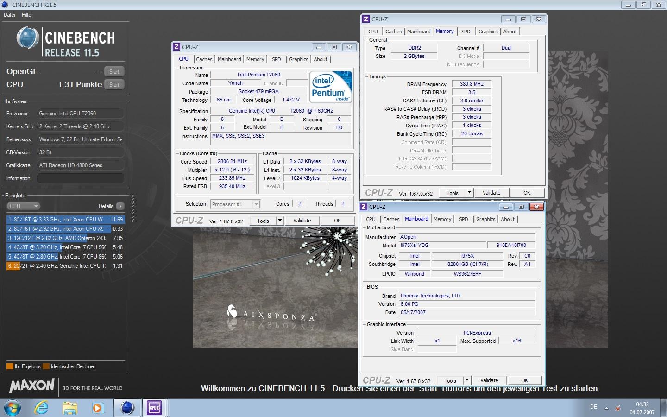Click the Action Center flag tray icon
This screenshot has width=667, height=417.
click(618, 408)
